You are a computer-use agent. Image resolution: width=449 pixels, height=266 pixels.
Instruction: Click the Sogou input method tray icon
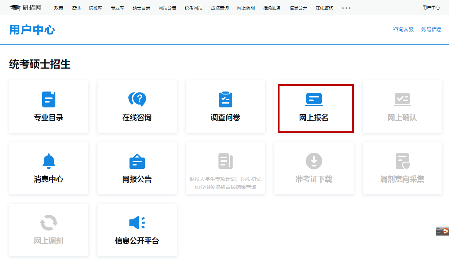pos(445,231)
